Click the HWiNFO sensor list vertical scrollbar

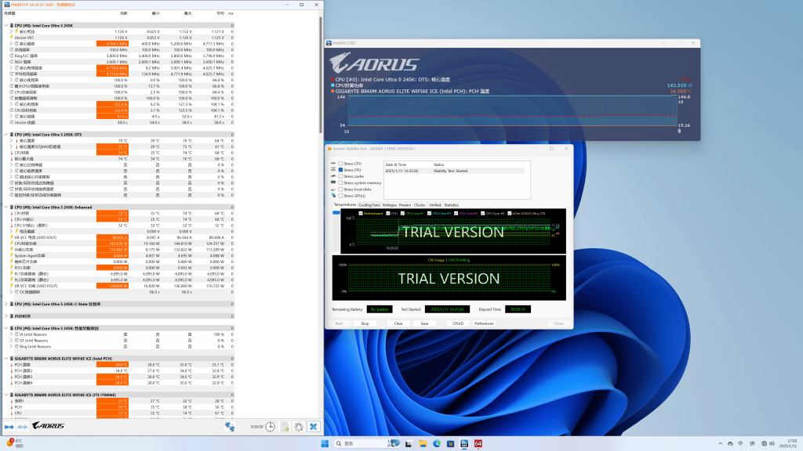click(321, 76)
